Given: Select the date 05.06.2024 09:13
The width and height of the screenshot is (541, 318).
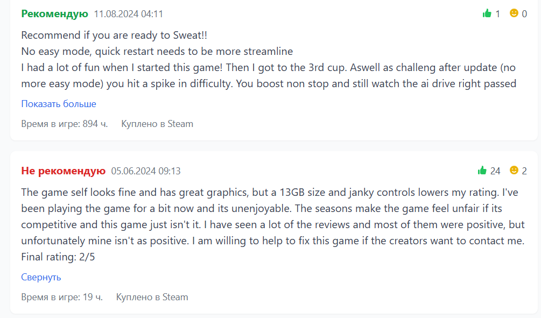Looking at the screenshot, I should coord(145,171).
